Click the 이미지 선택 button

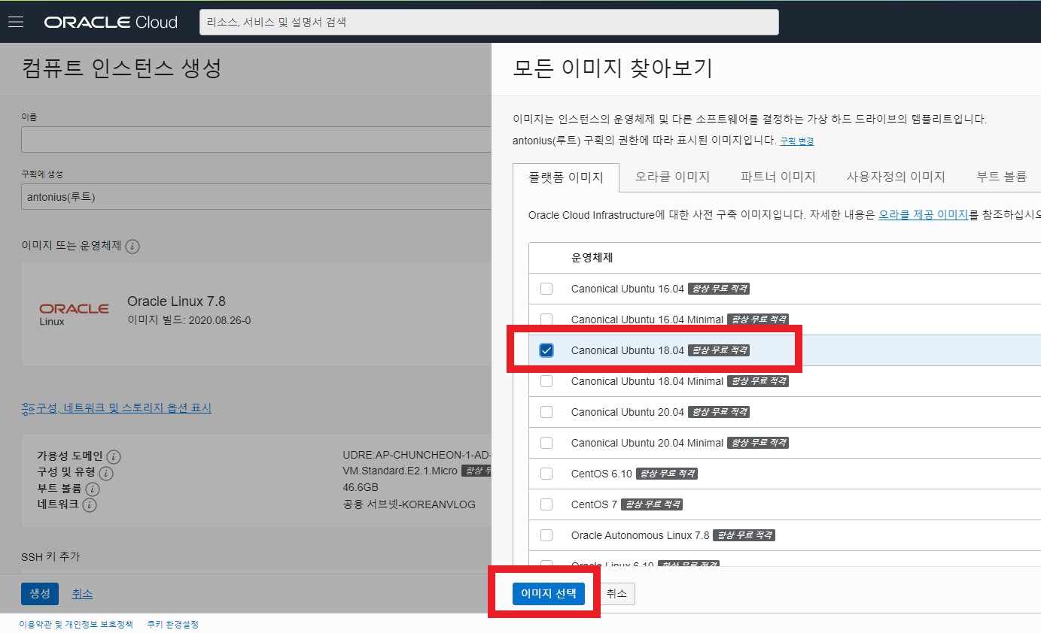[x=549, y=594]
